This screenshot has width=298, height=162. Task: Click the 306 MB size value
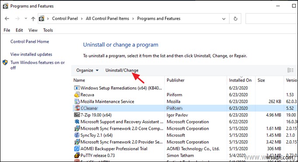pos(274,149)
